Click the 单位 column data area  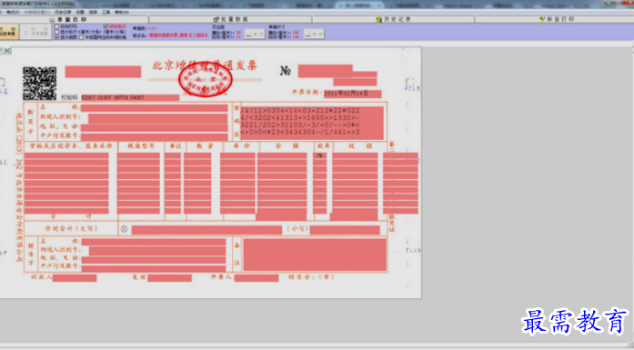pyautogui.click(x=173, y=183)
